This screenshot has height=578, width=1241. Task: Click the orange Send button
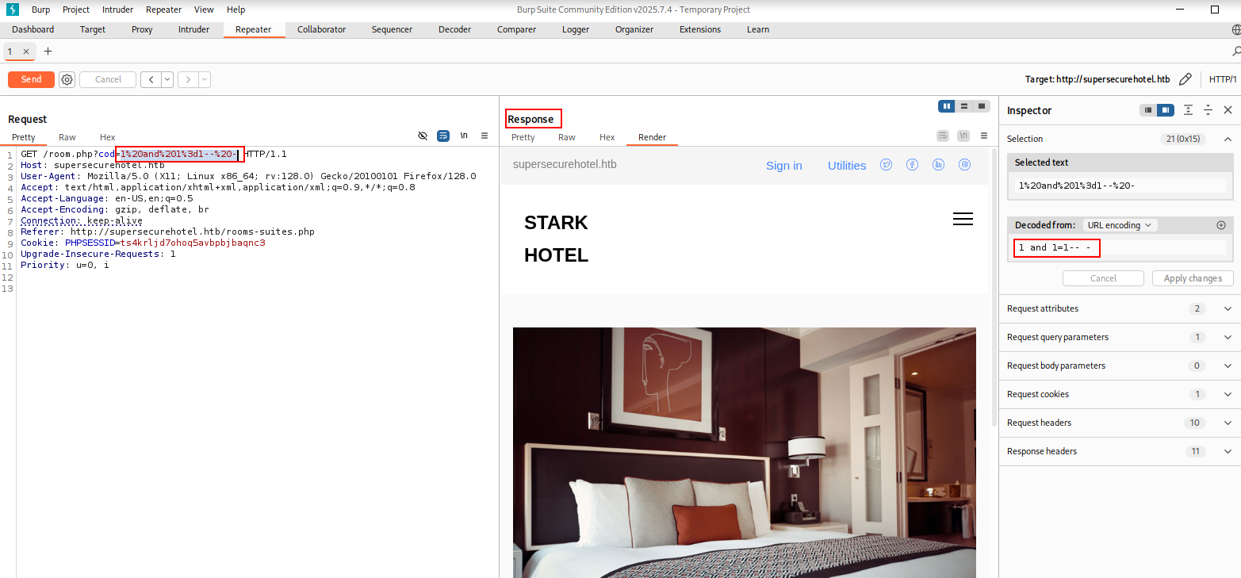coord(31,79)
